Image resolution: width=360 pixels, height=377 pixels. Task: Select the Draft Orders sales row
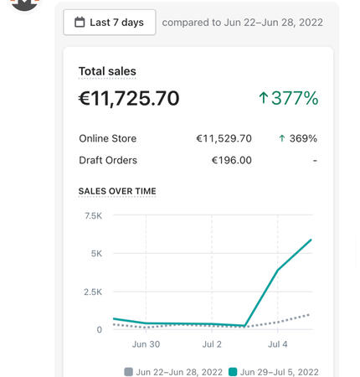tap(198, 160)
